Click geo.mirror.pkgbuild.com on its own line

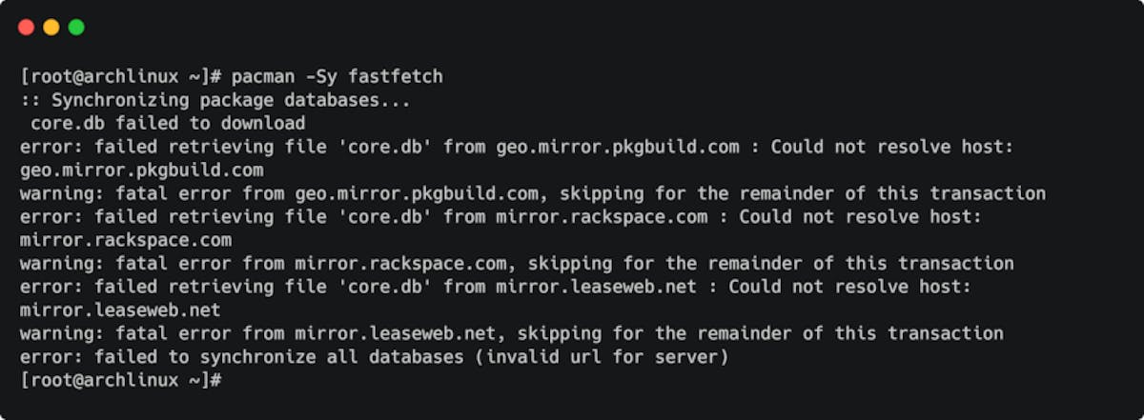141,170
